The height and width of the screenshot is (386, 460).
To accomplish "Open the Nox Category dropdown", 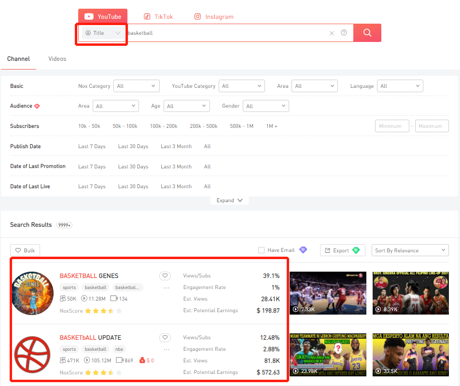I will pyautogui.click(x=136, y=86).
